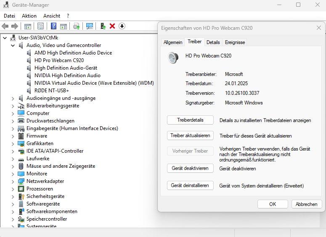Select NVIDIA High Definition Audio

67,76
